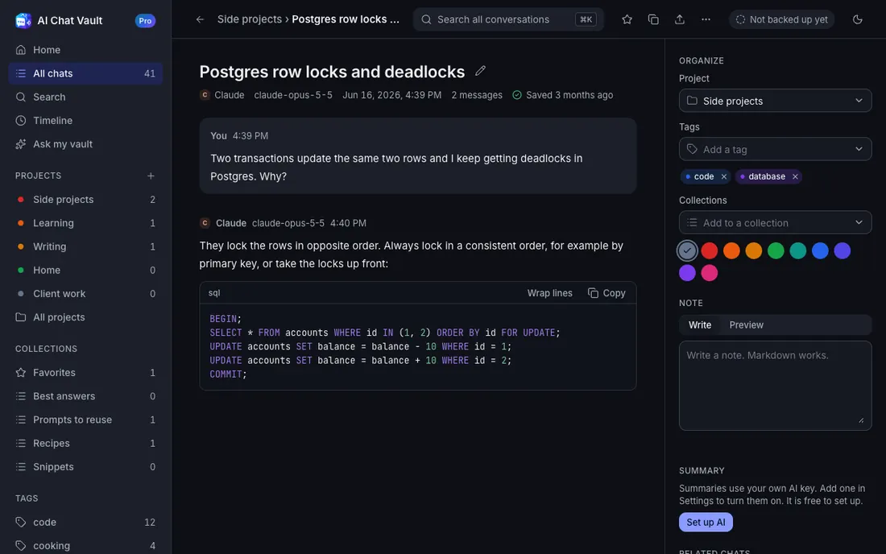Focus the Search all conversations field
Image resolution: width=886 pixels, height=554 pixels.
(508, 19)
